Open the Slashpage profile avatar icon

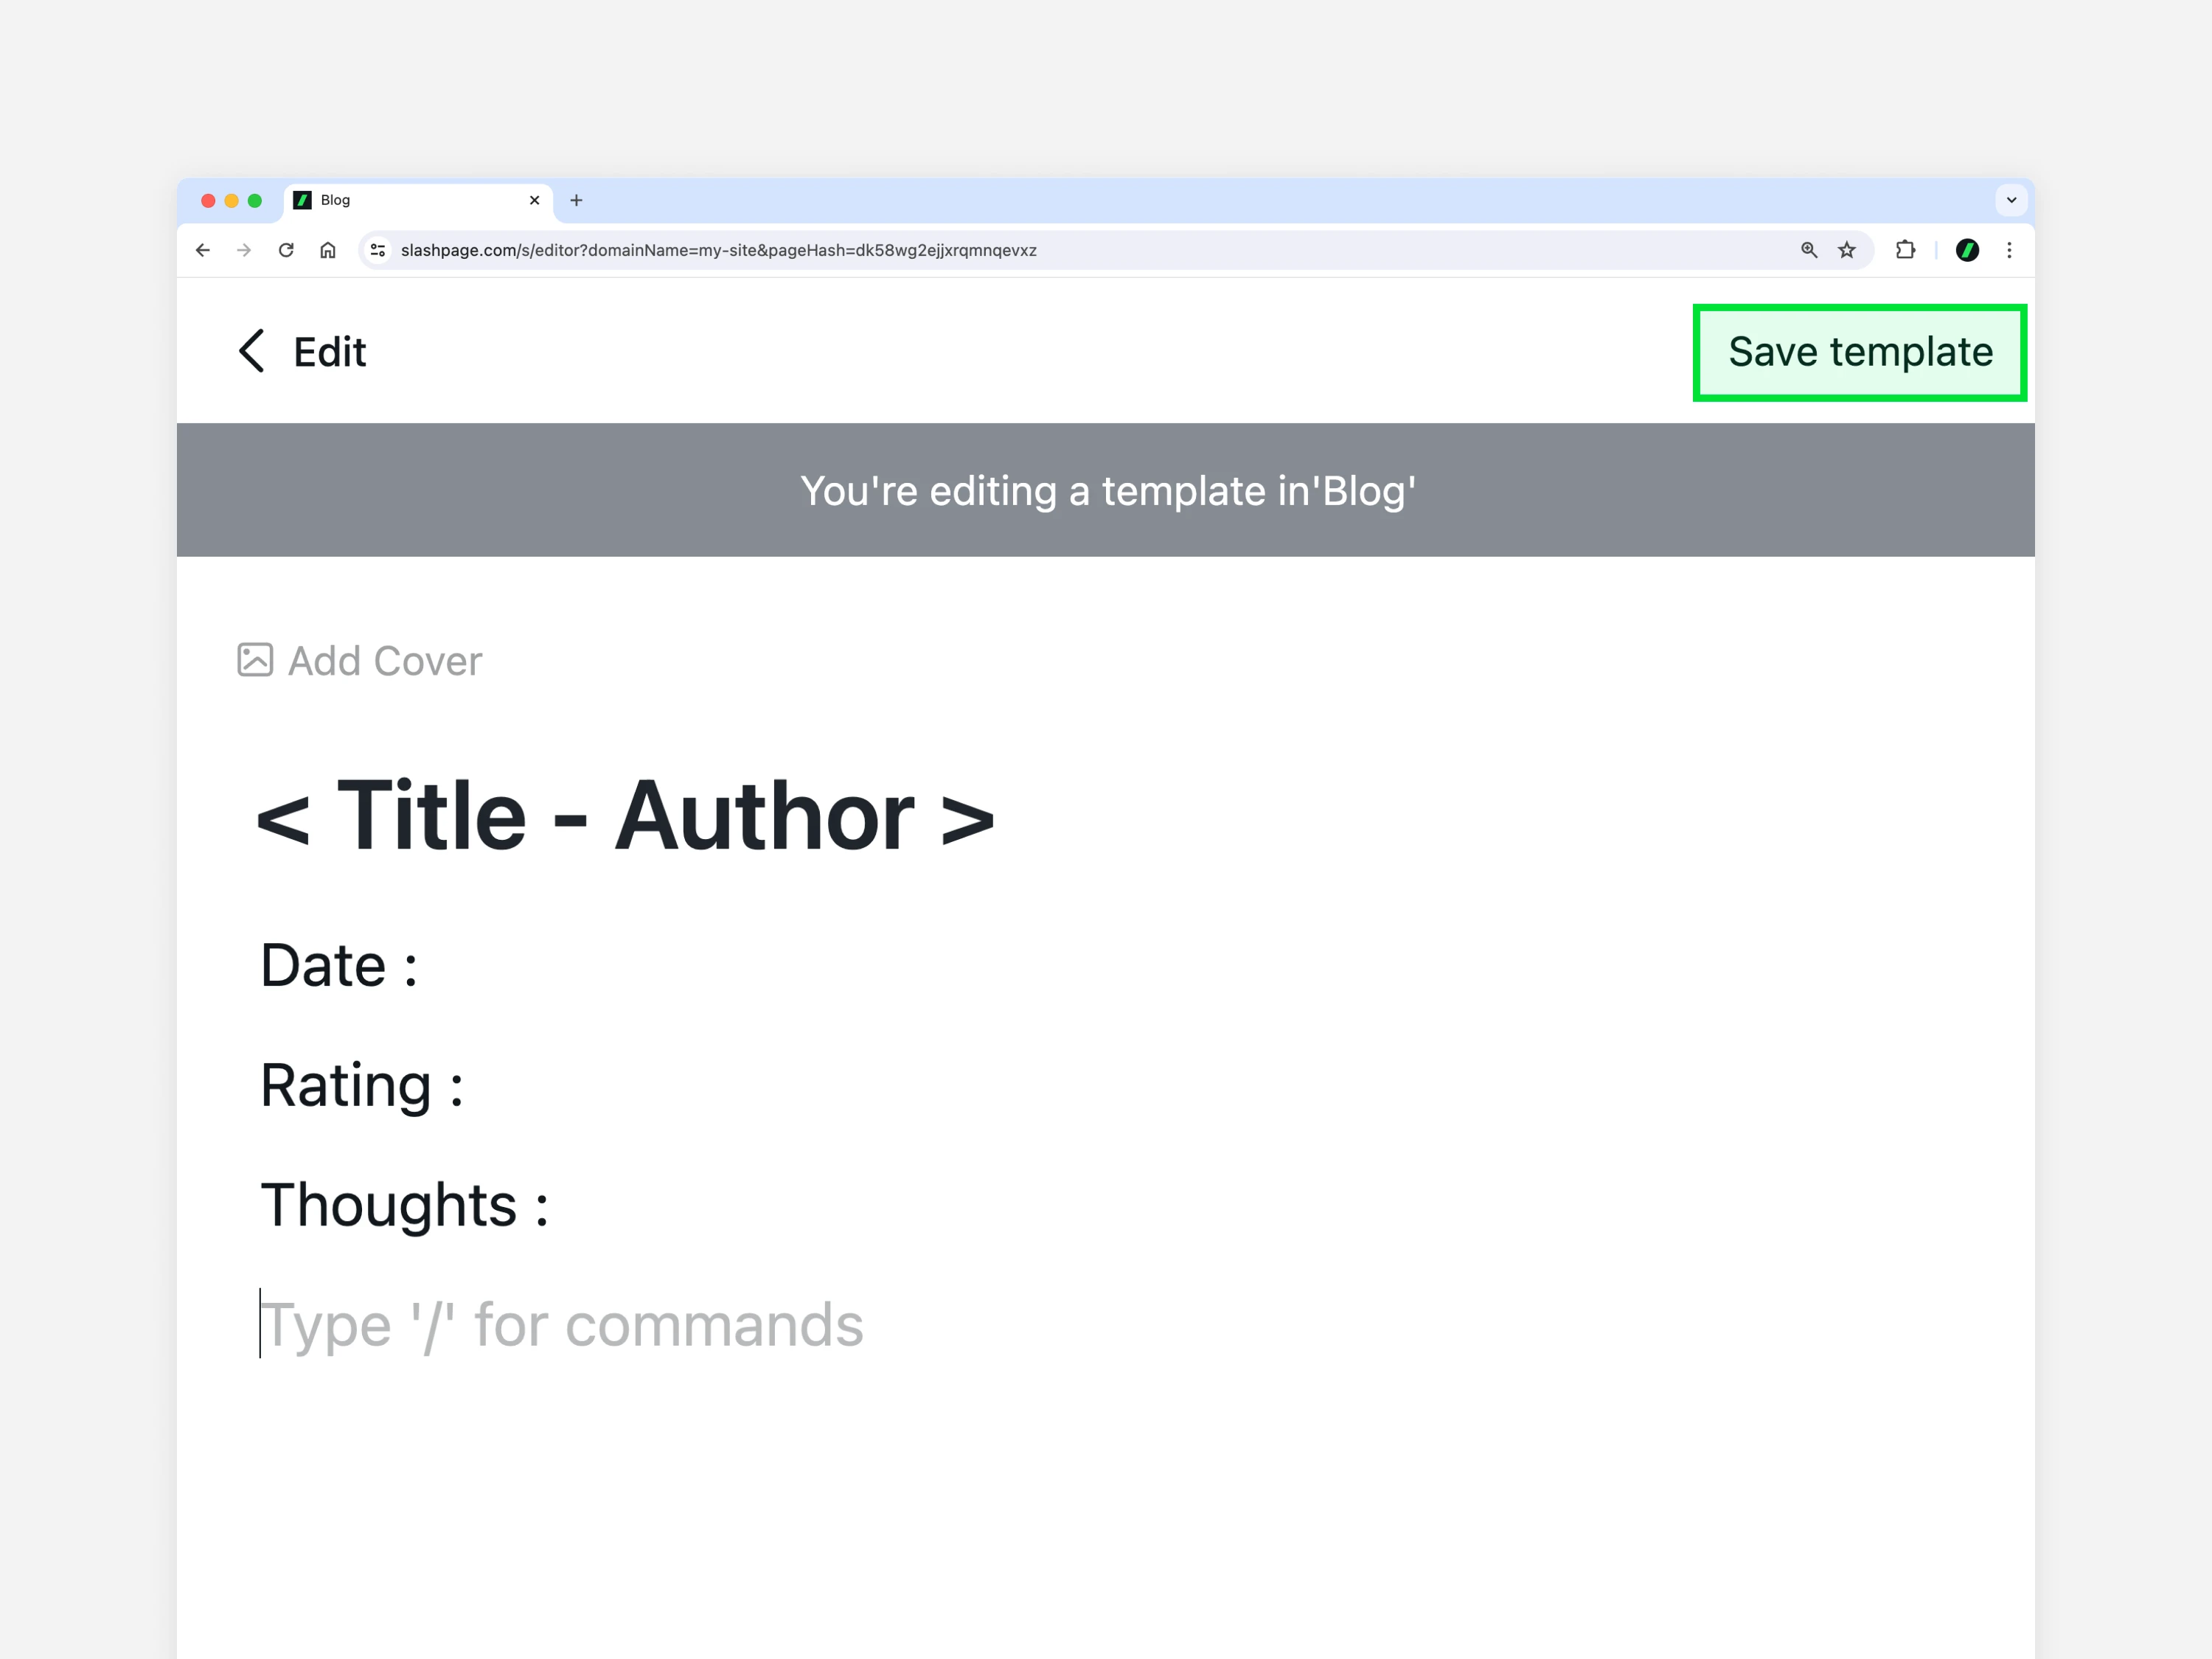pyautogui.click(x=1967, y=250)
